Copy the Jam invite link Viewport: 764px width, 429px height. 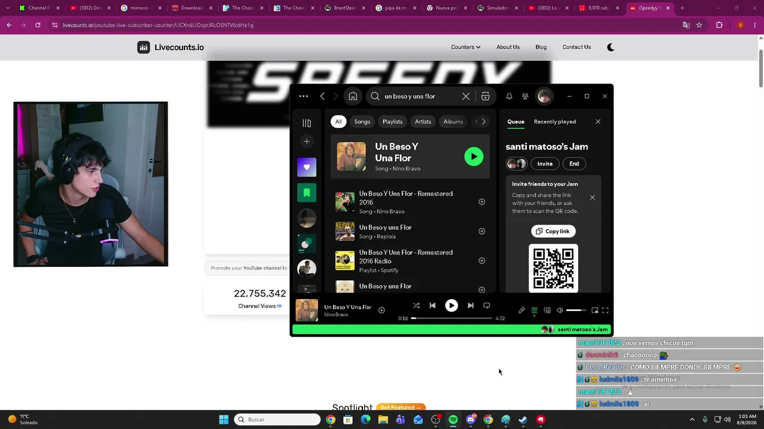coord(553,231)
